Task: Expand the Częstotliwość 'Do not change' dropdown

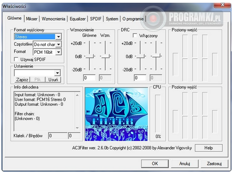Action: pyautogui.click(x=58, y=44)
